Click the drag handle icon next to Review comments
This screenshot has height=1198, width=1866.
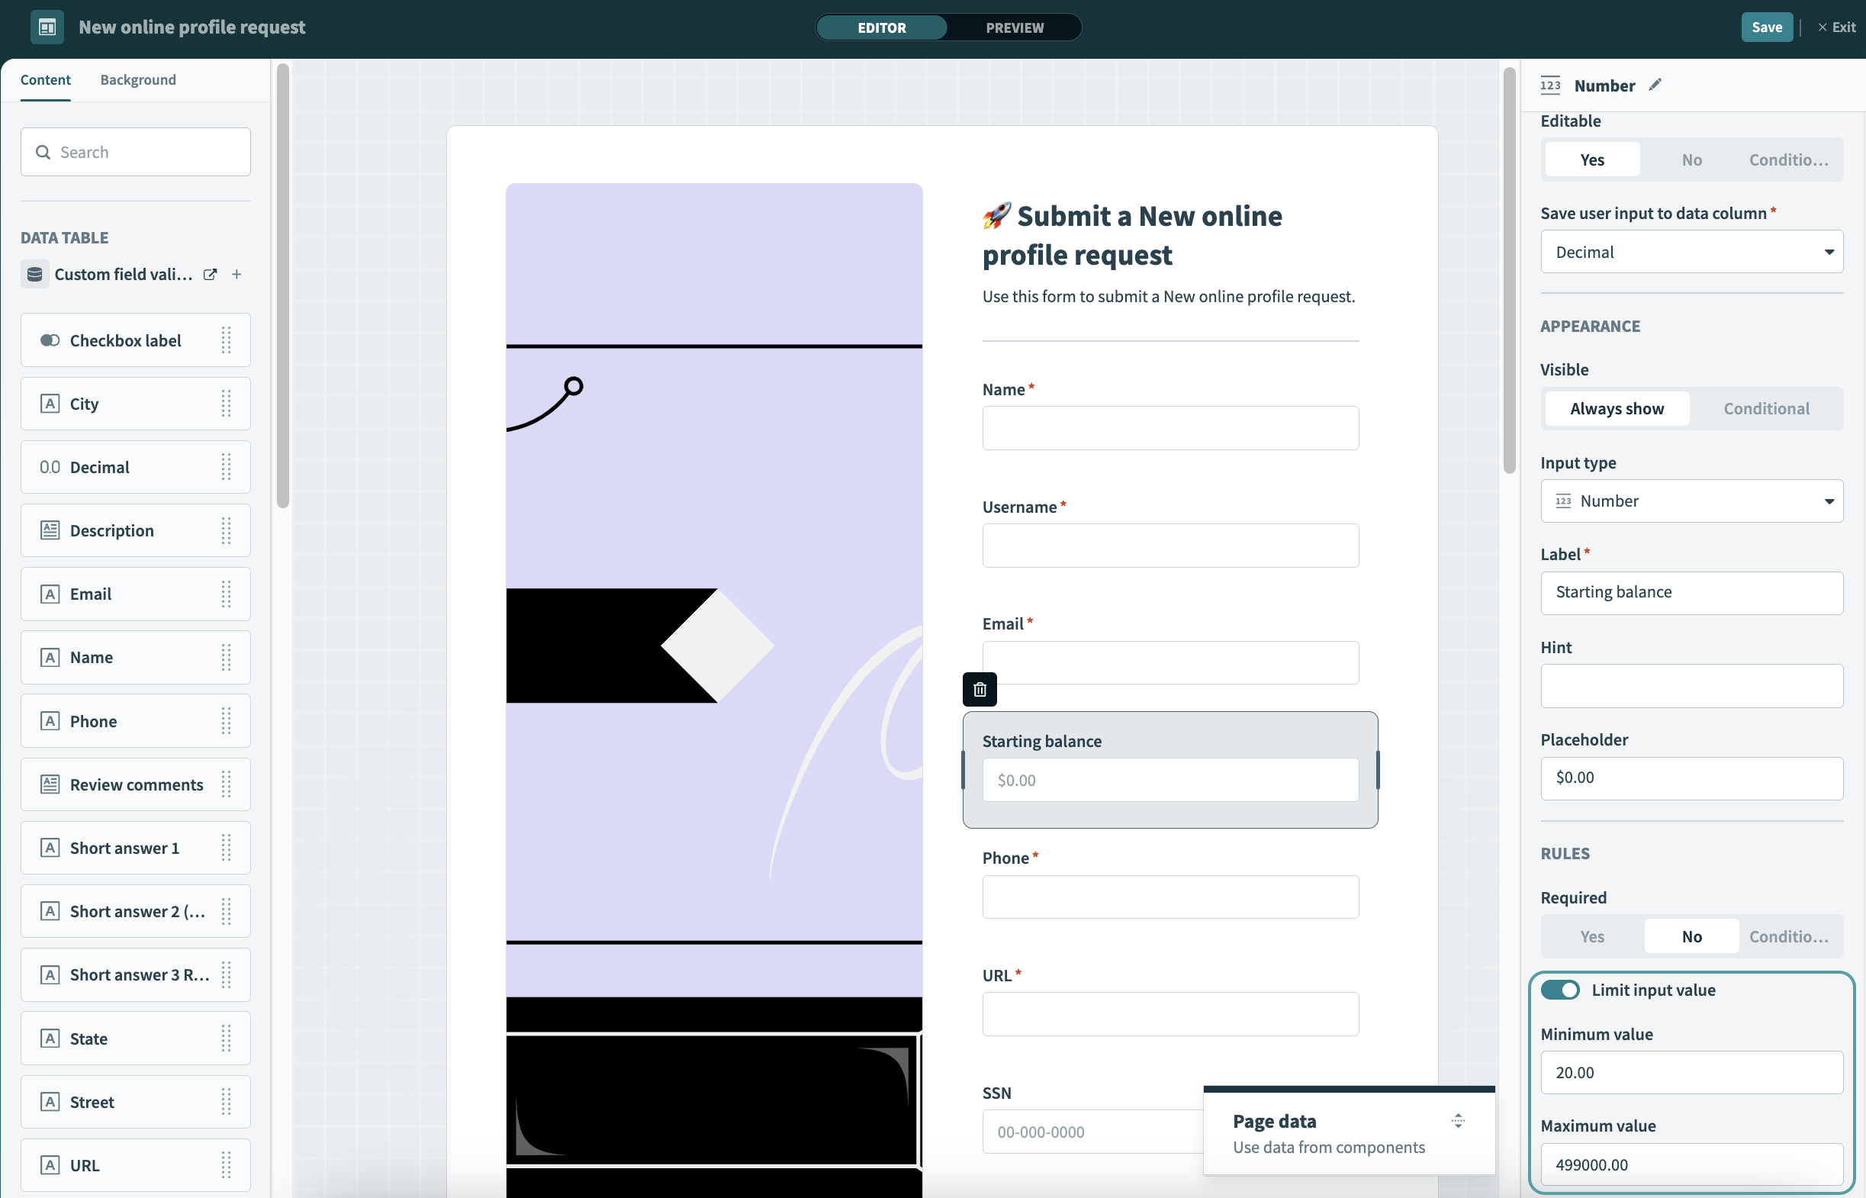click(x=229, y=784)
